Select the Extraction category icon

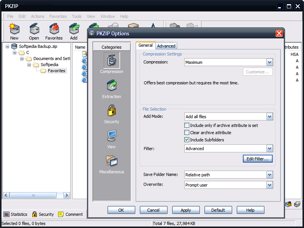click(112, 85)
